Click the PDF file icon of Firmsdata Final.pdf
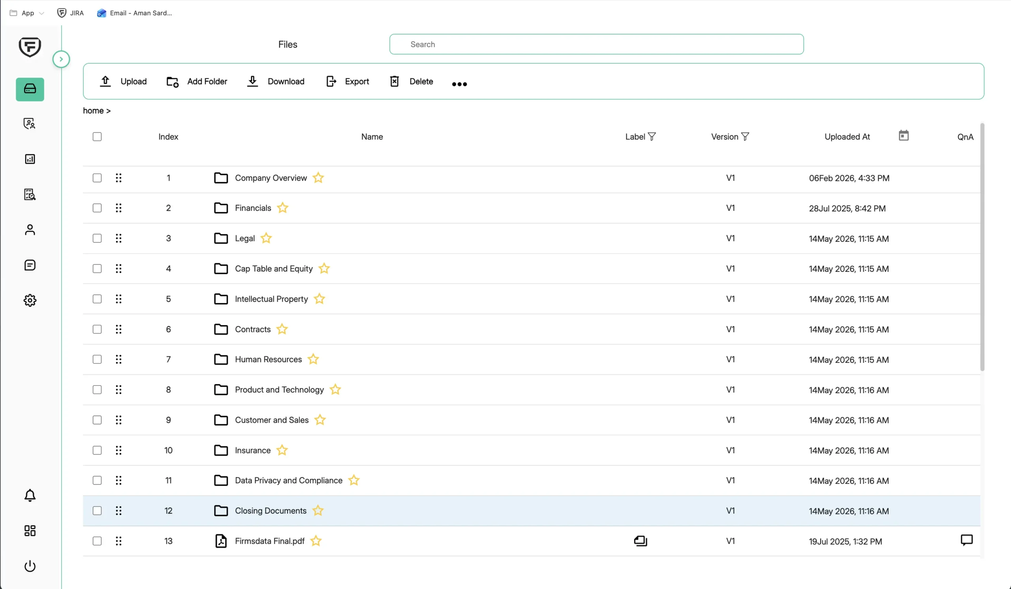The width and height of the screenshot is (1011, 589). (221, 541)
